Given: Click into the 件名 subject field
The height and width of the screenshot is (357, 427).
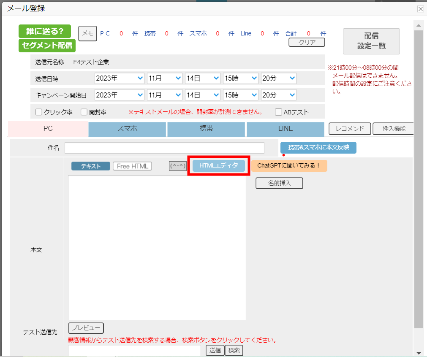Looking at the screenshot, I should (164, 148).
